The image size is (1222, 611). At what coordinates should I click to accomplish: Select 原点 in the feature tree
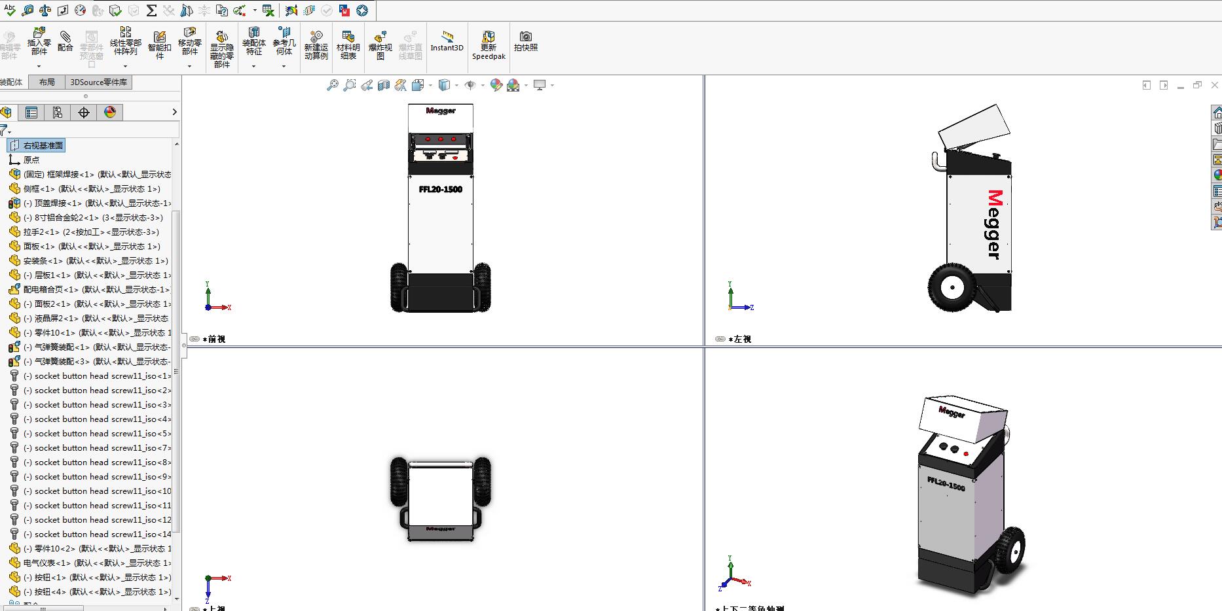tap(24, 160)
